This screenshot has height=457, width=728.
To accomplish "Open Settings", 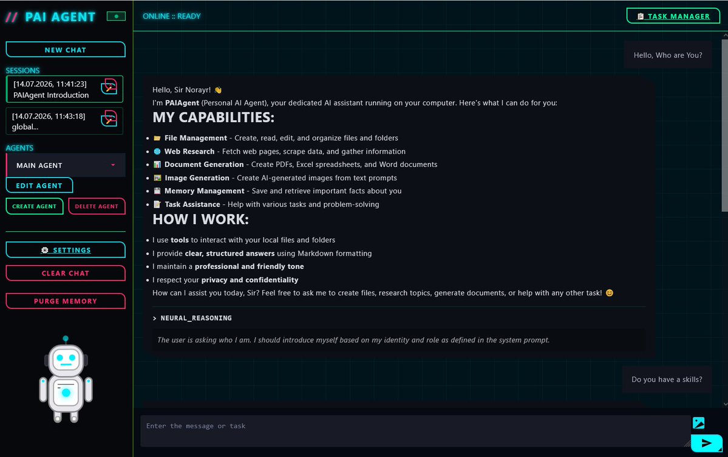I will click(x=66, y=249).
